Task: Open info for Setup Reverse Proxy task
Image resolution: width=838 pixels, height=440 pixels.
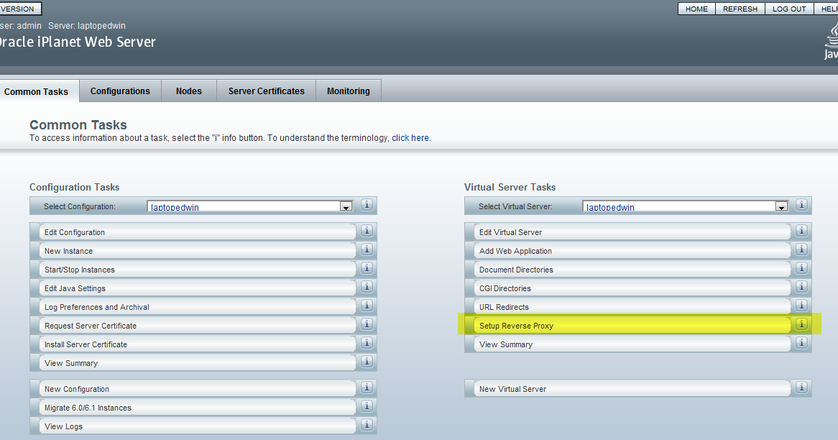Action: [801, 324]
